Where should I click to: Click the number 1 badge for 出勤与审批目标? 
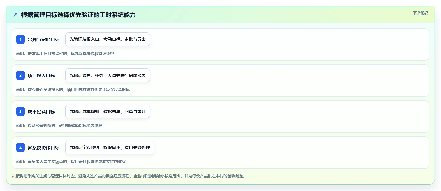click(21, 39)
